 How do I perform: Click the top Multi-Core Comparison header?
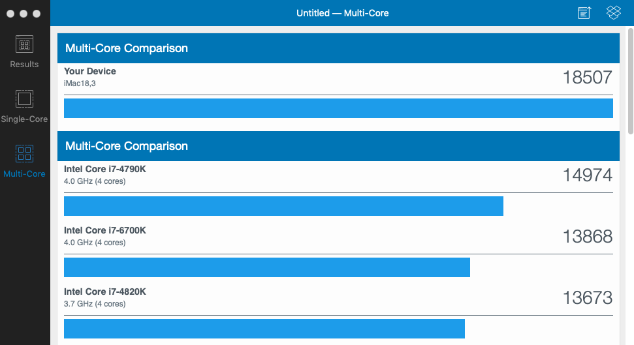pyautogui.click(x=338, y=48)
